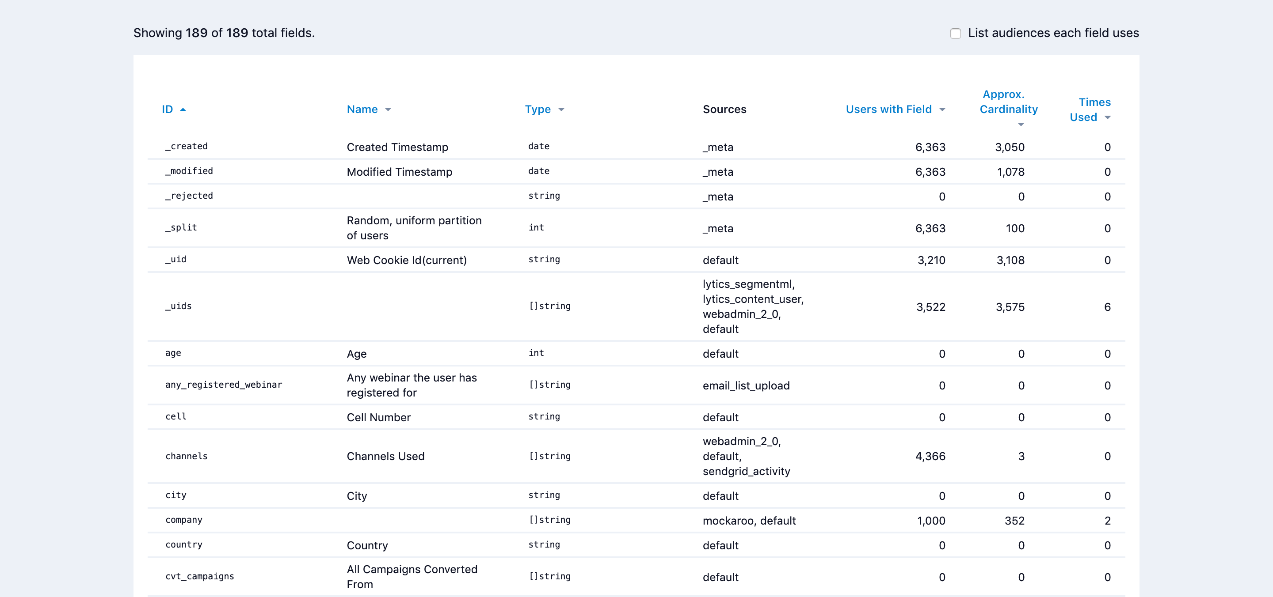Image resolution: width=1273 pixels, height=597 pixels.
Task: Click Approx. Cardinality sort arrow icon
Action: (x=1021, y=125)
